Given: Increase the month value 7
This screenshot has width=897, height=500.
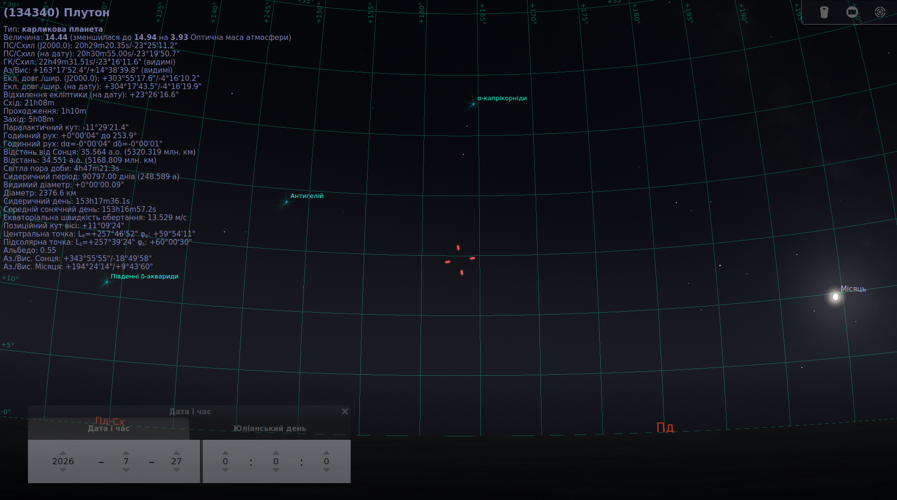Looking at the screenshot, I should click(x=126, y=453).
